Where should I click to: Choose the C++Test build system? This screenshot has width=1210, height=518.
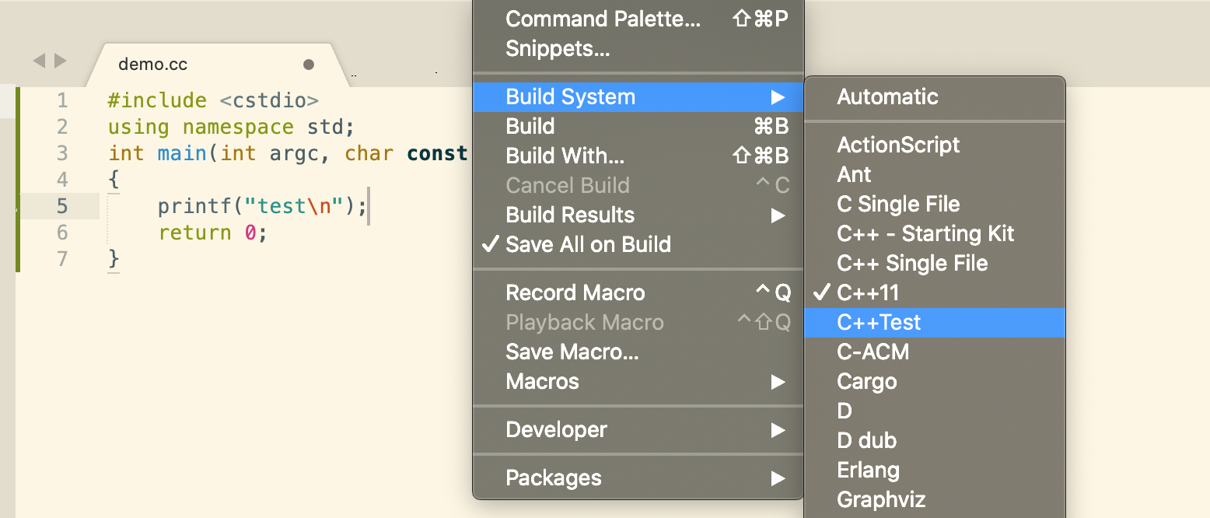[879, 322]
